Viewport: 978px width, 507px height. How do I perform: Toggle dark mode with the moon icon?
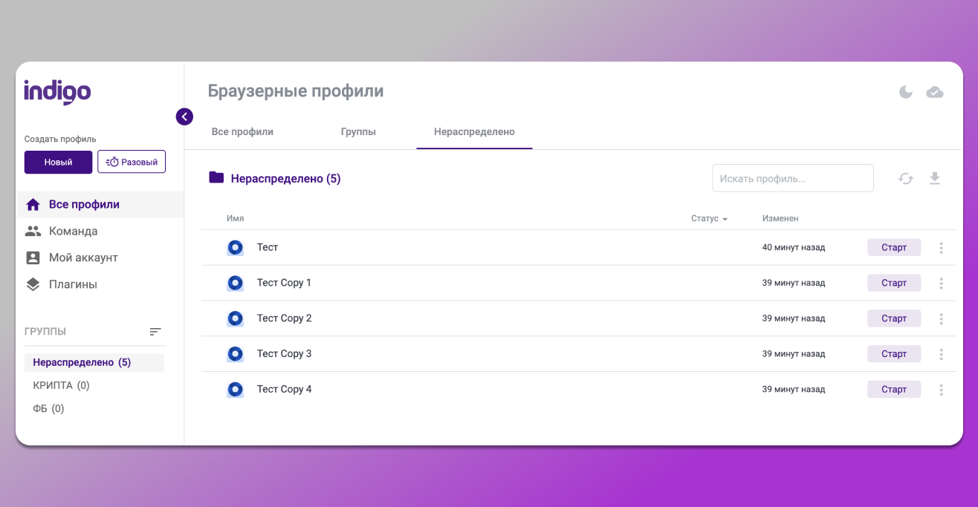[x=905, y=91]
